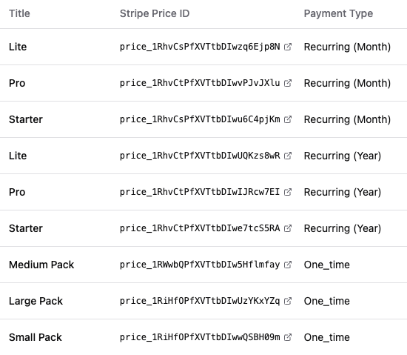Screen dimensions: 407x355
Task: Click the Medium Pack title
Action: (41, 265)
